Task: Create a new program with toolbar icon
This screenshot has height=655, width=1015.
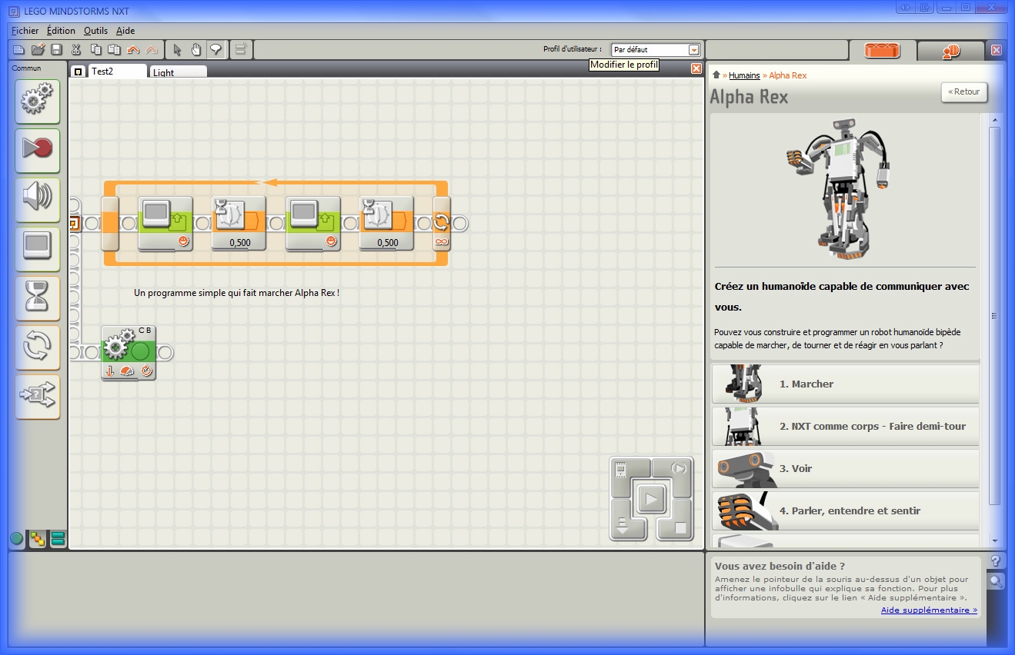Action: point(19,50)
